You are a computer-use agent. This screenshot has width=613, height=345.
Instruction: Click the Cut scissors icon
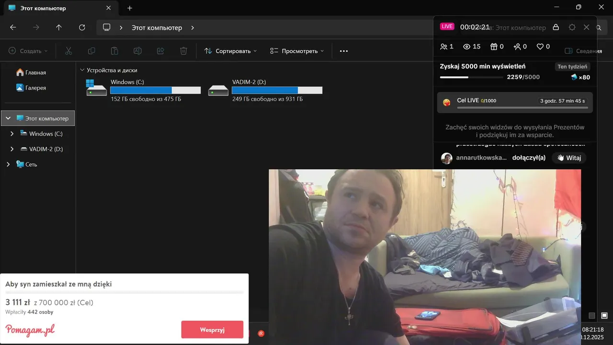point(68,51)
